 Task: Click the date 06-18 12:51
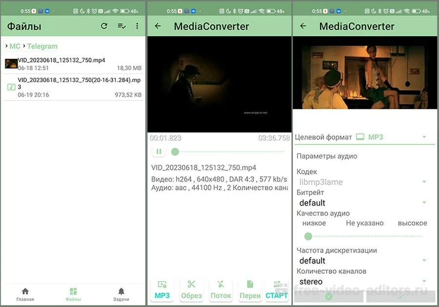[x=33, y=68]
